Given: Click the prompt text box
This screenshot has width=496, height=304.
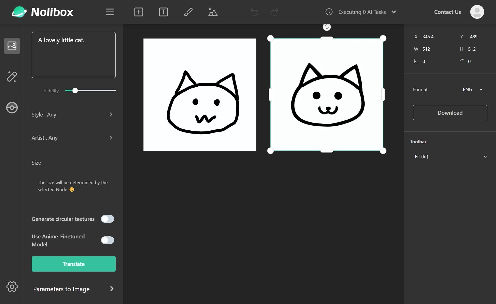Looking at the screenshot, I should pos(73,55).
